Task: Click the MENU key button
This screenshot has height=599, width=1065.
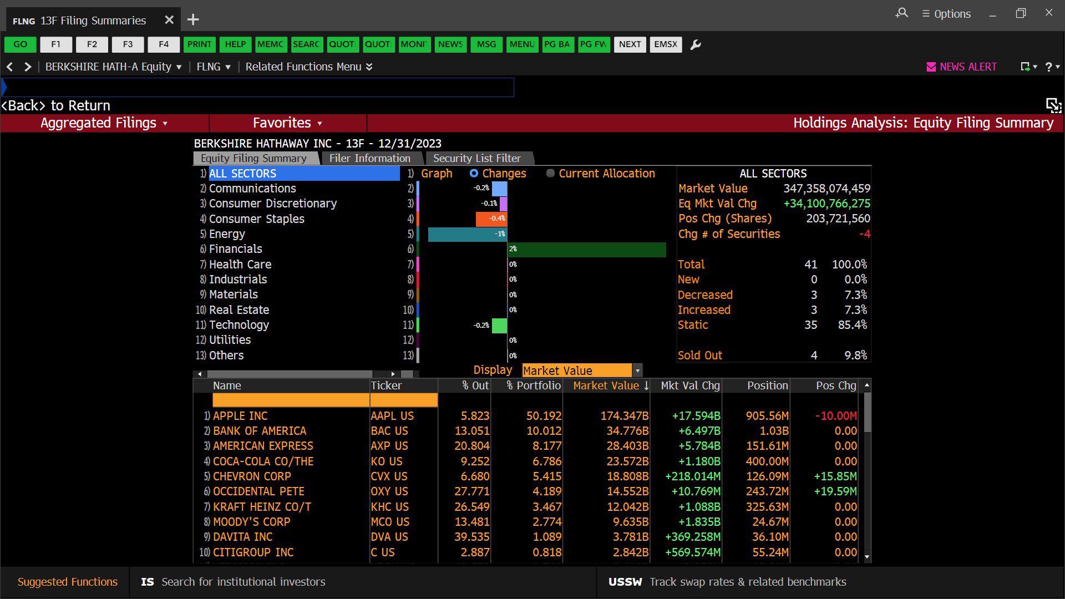Action: (522, 44)
